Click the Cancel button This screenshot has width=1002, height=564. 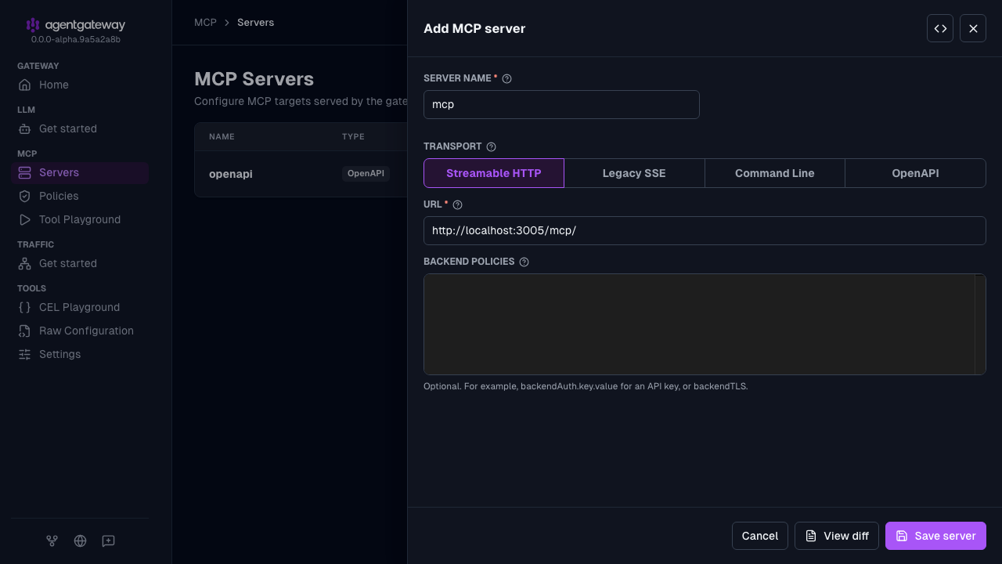pyautogui.click(x=760, y=536)
